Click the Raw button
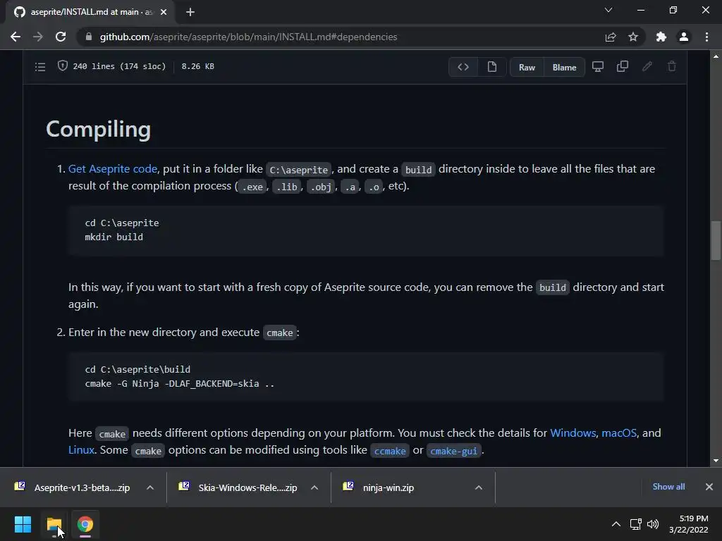The width and height of the screenshot is (722, 541). point(527,67)
